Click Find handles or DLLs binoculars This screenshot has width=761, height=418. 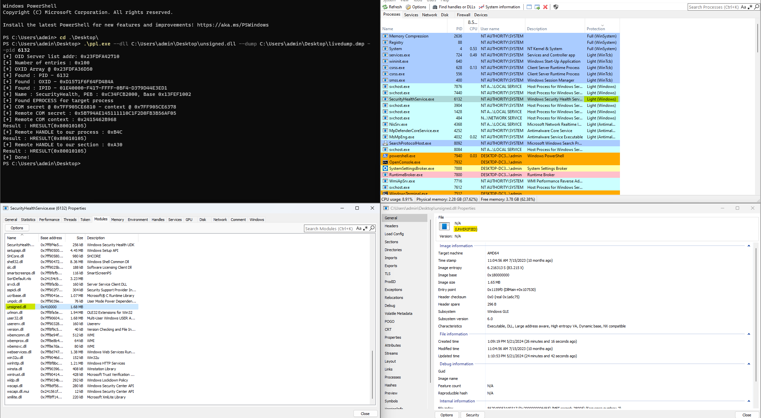435,7
